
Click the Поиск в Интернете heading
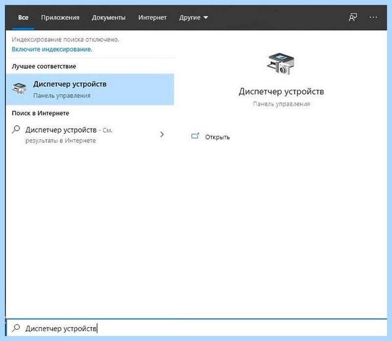(x=41, y=113)
